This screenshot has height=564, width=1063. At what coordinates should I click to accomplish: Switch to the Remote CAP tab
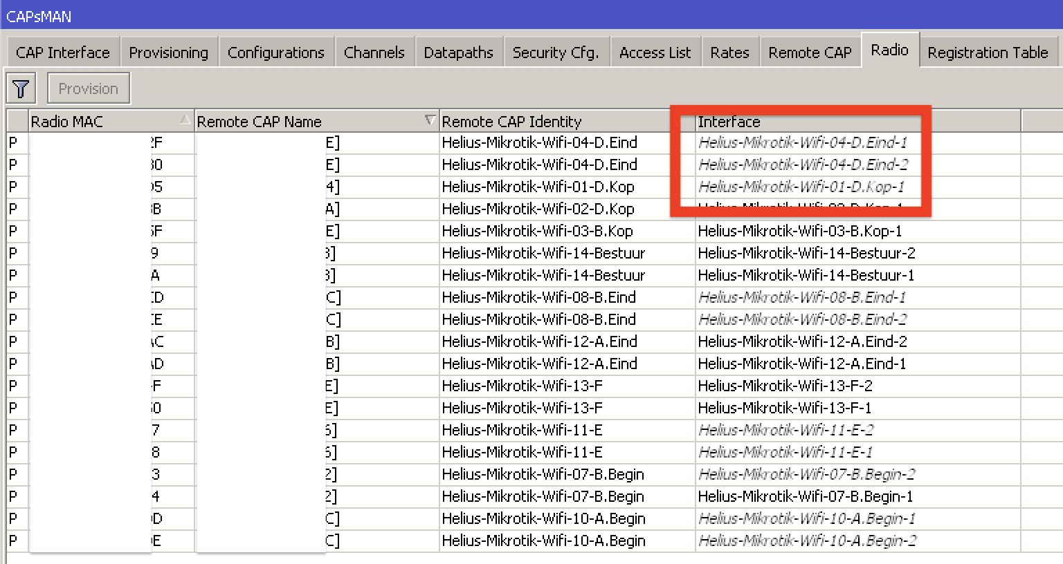coord(810,51)
